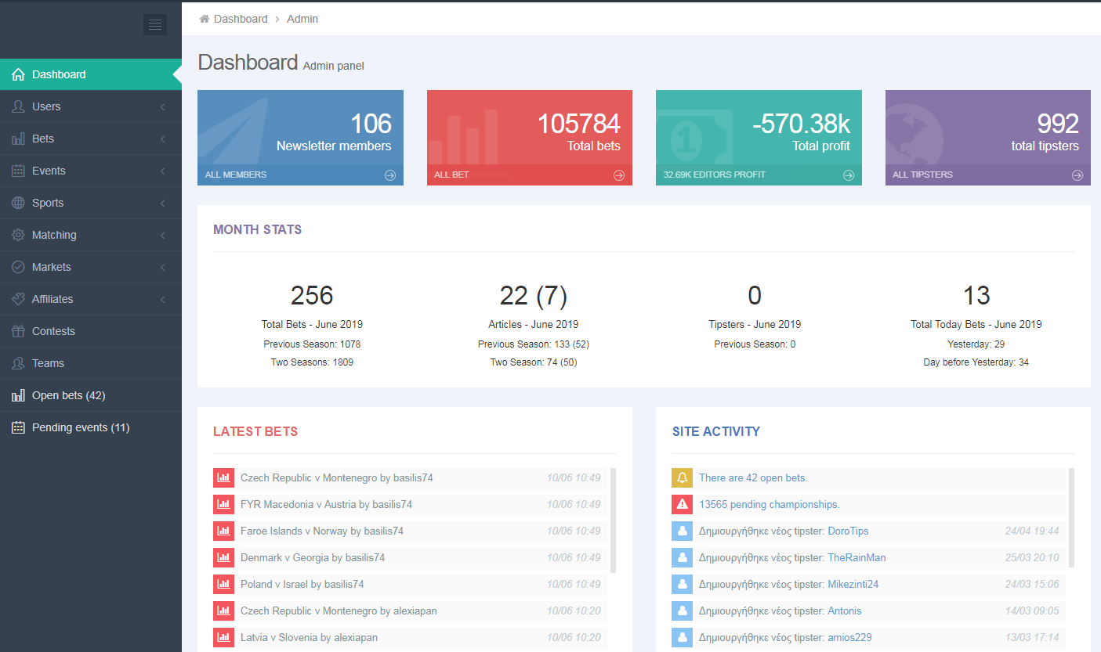
Task: Click the bell icon beside open bets notice
Action: 682,477
